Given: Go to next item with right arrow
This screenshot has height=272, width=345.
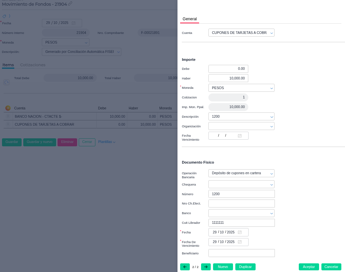Looking at the screenshot, I should tap(206, 267).
